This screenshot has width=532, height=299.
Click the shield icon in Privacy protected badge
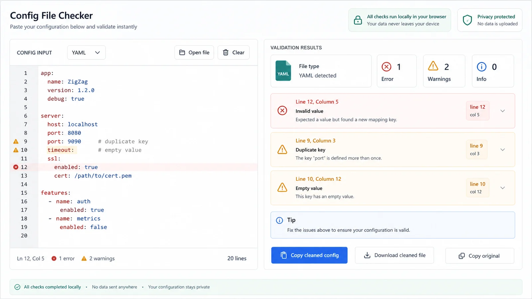pyautogui.click(x=467, y=20)
